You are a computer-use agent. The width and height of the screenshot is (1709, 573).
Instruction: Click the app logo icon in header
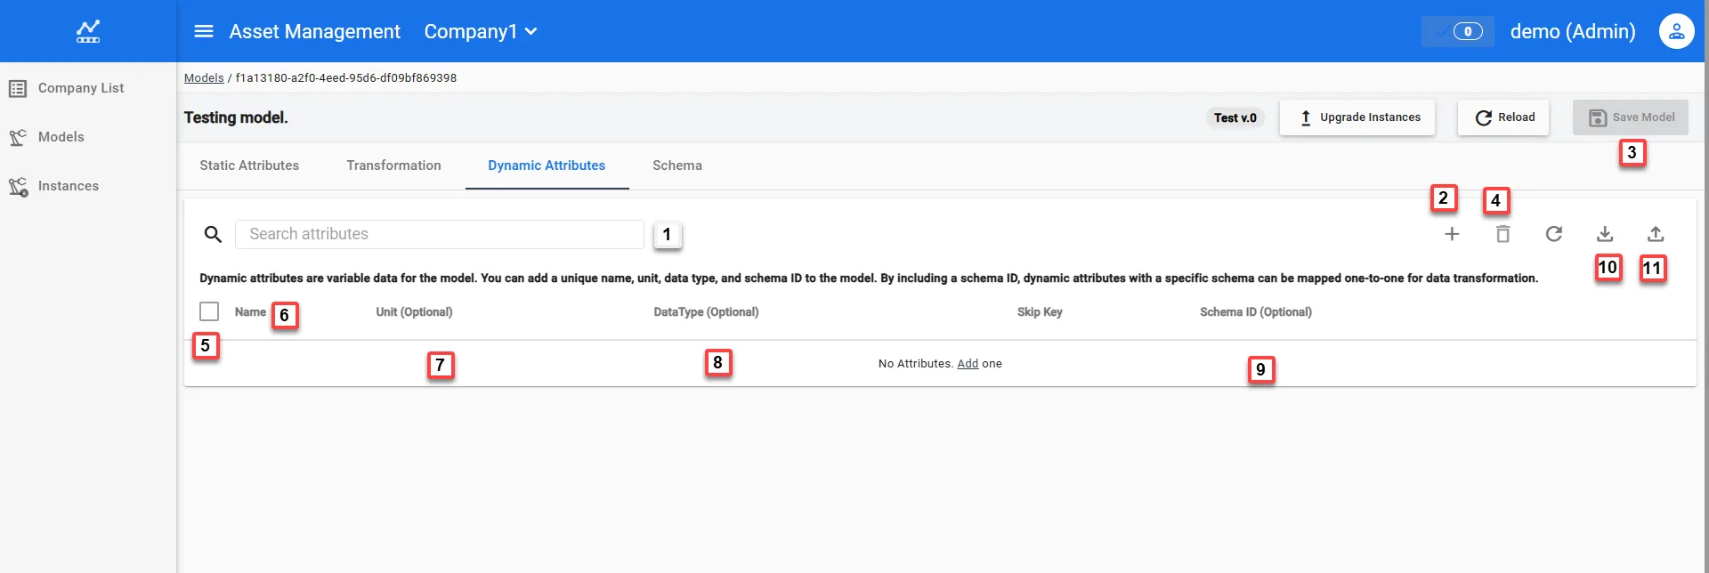coord(88,31)
